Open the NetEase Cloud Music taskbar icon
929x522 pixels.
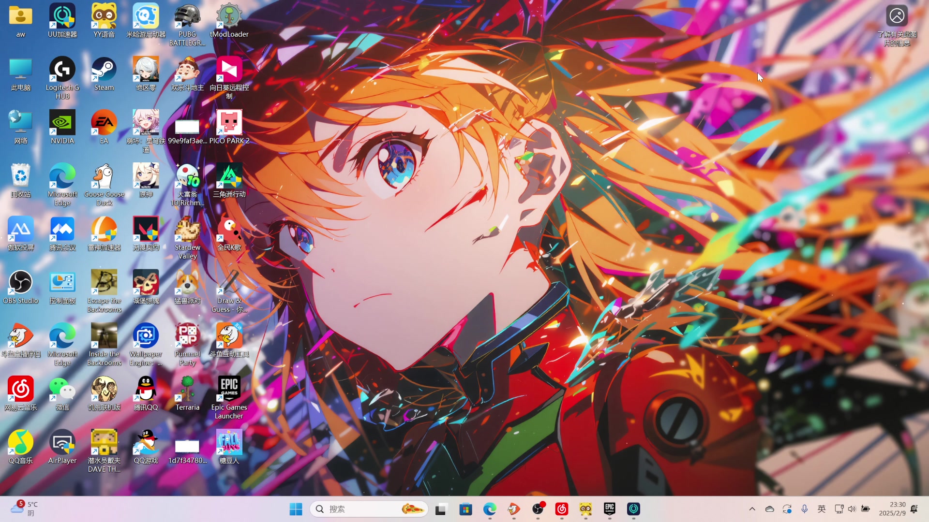tap(562, 509)
